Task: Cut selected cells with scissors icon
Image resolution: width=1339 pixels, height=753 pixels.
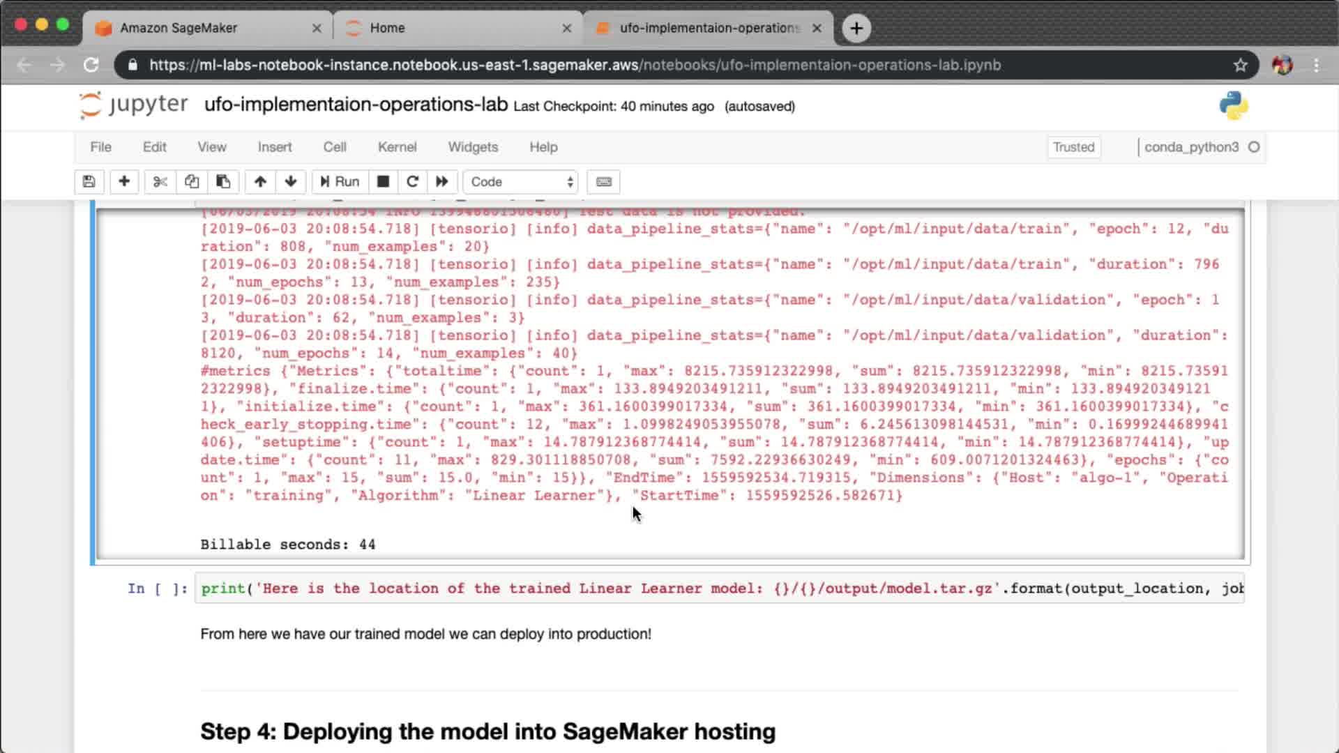Action: (x=160, y=182)
